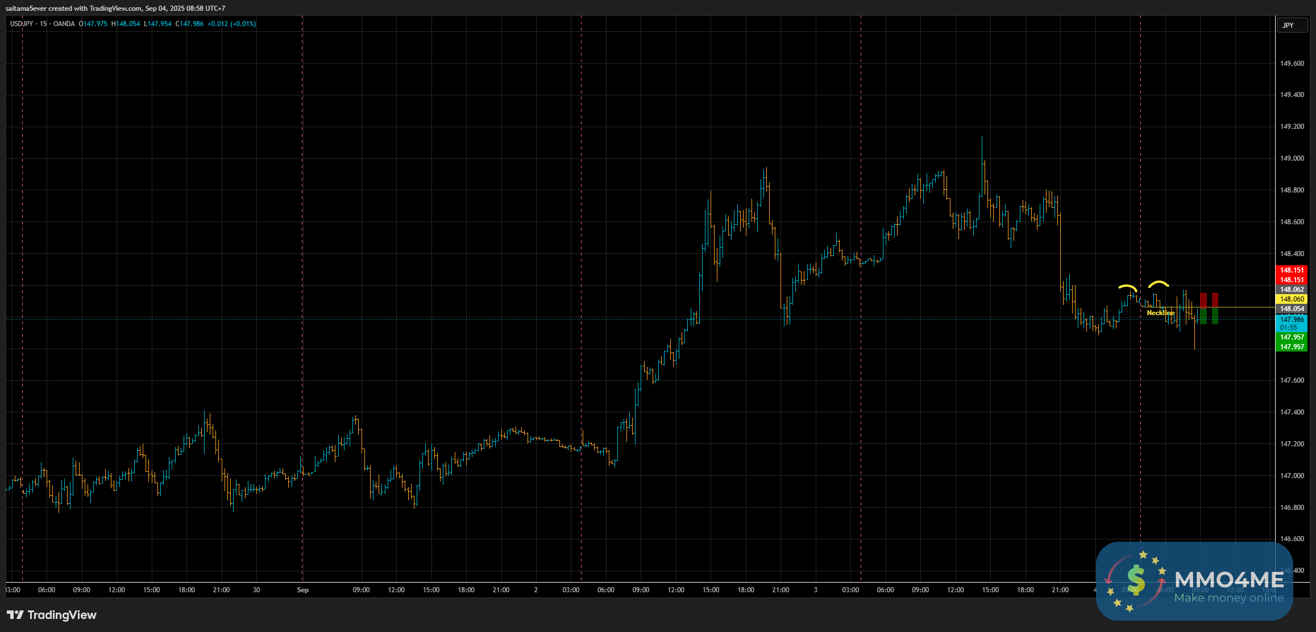This screenshot has height=632, width=1316.
Task: Click the gray 148.054 price label
Action: tap(1292, 309)
